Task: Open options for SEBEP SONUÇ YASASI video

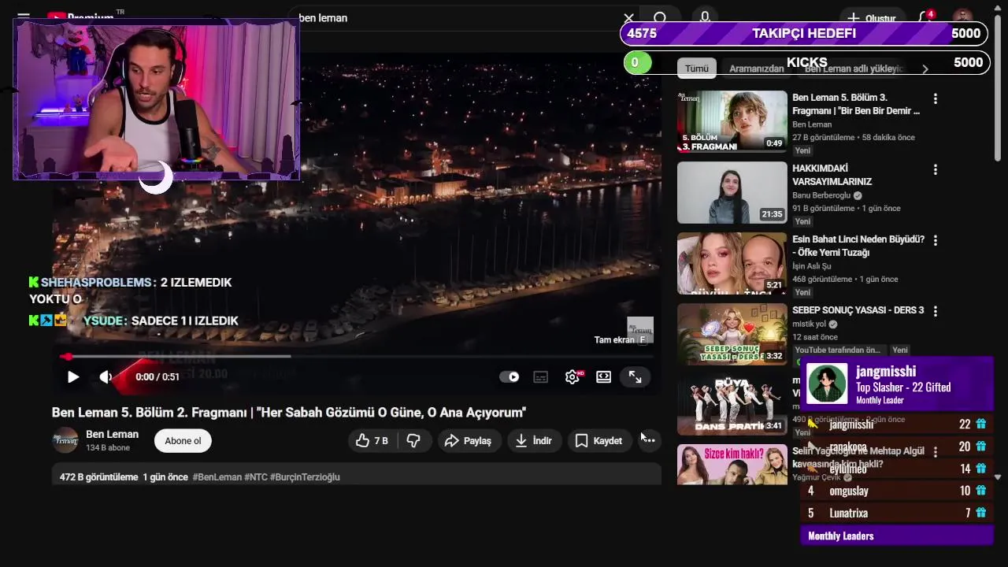Action: [x=936, y=311]
